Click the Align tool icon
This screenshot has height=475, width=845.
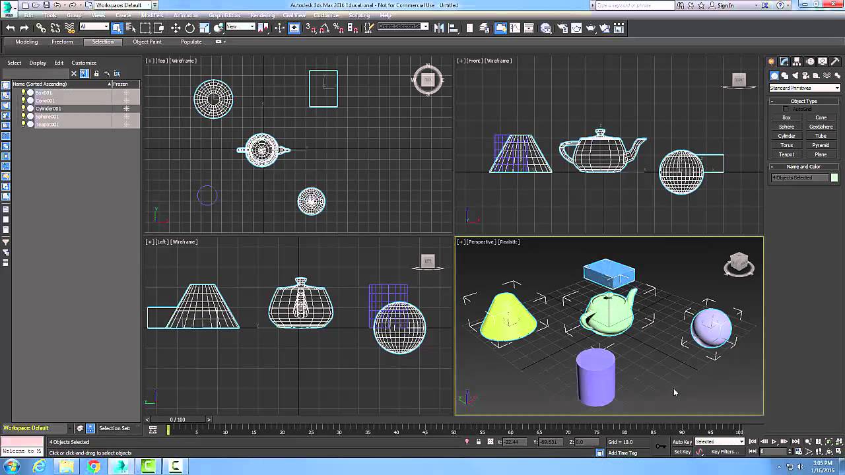453,28
